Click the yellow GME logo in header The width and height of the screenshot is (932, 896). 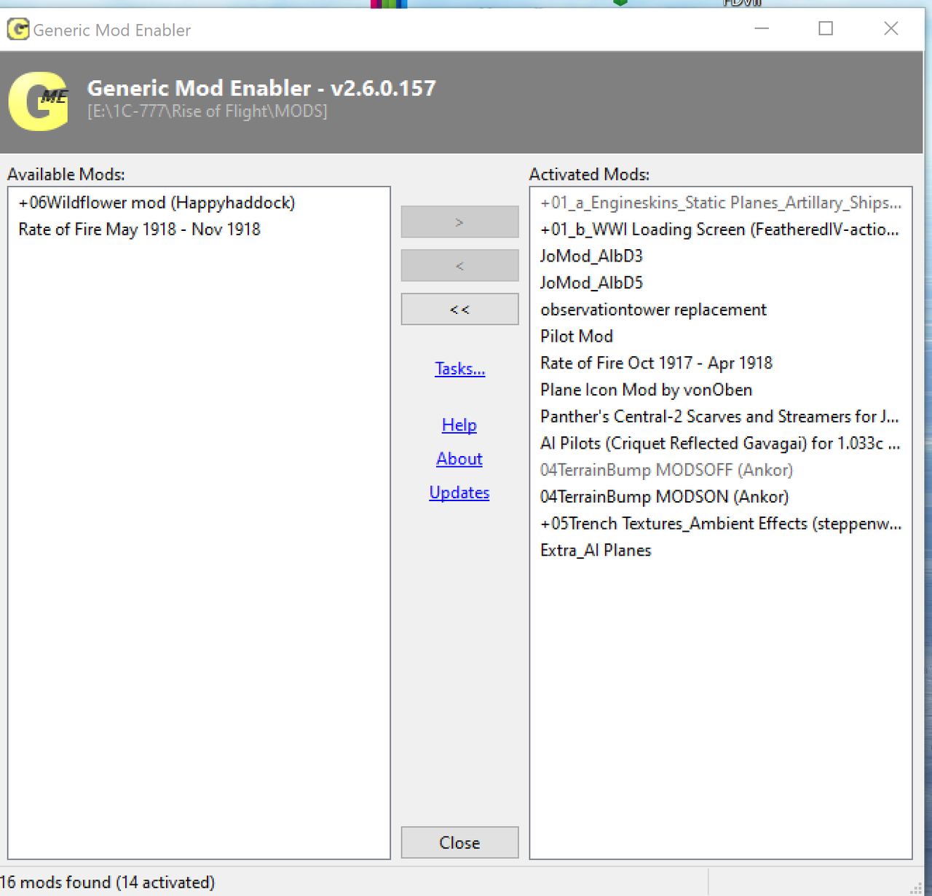(39, 101)
